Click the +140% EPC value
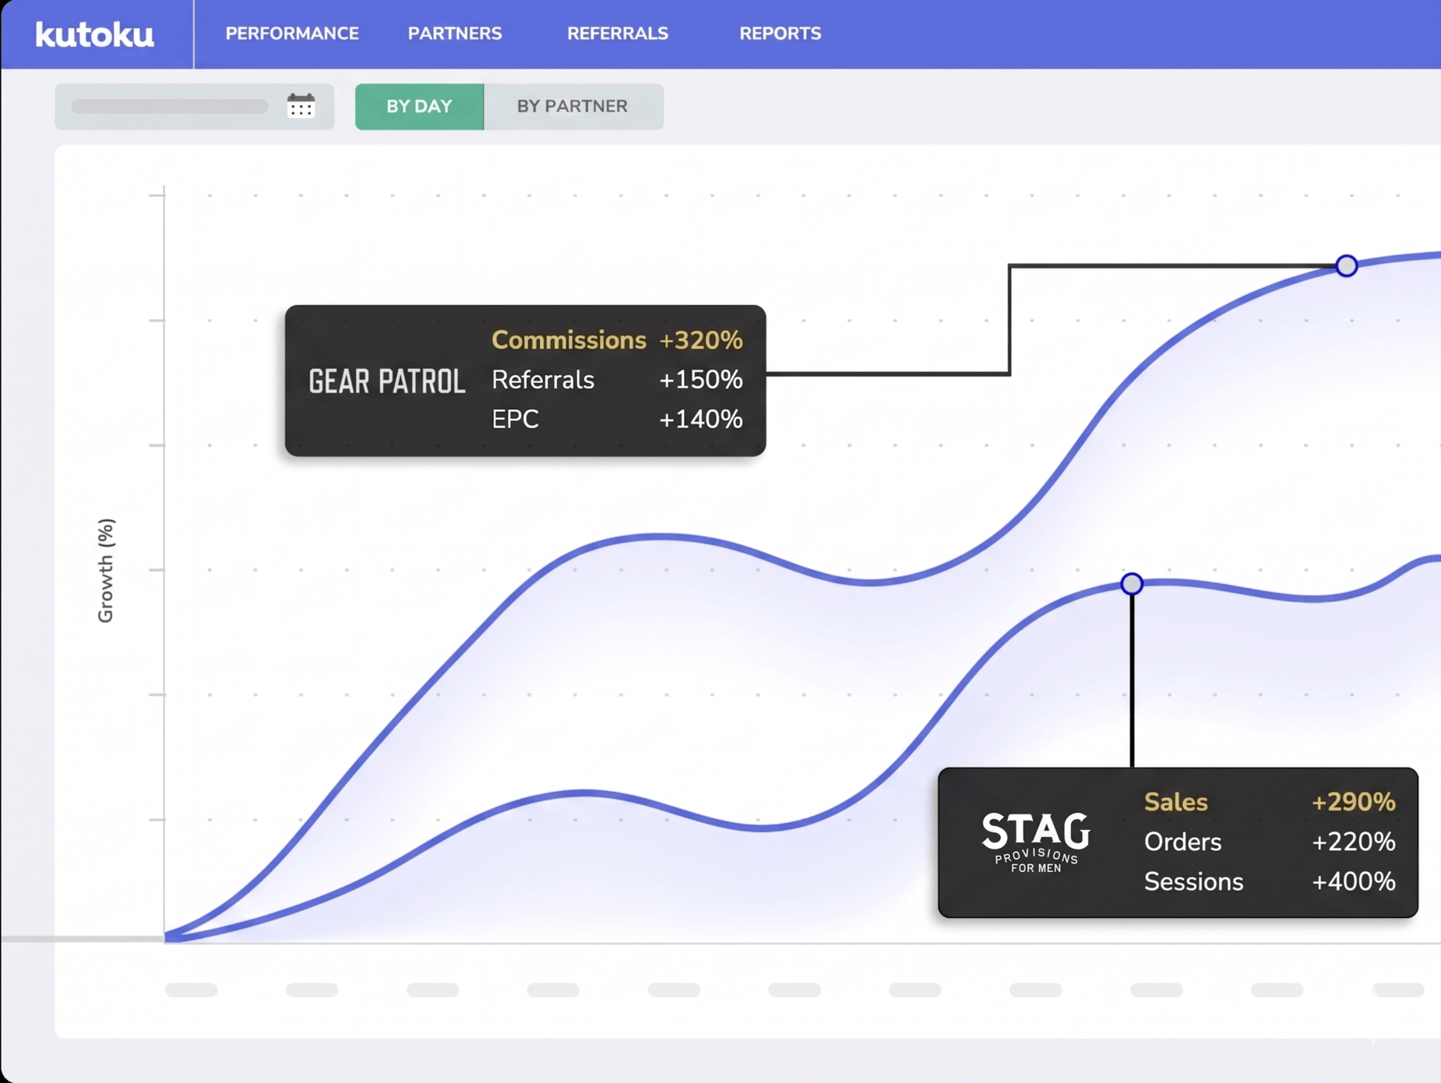 701,420
